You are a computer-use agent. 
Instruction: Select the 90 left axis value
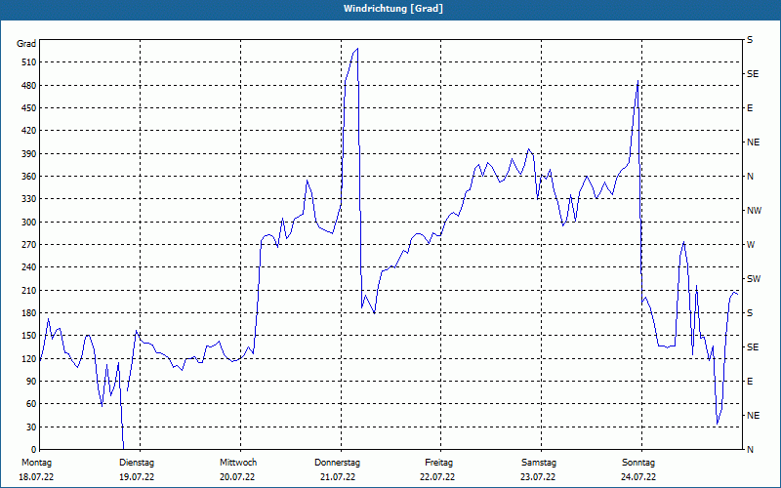pos(31,382)
